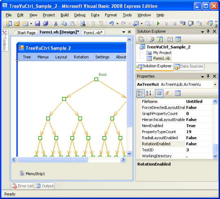Open the Build menu
The image size is (220, 199).
tap(64, 15)
